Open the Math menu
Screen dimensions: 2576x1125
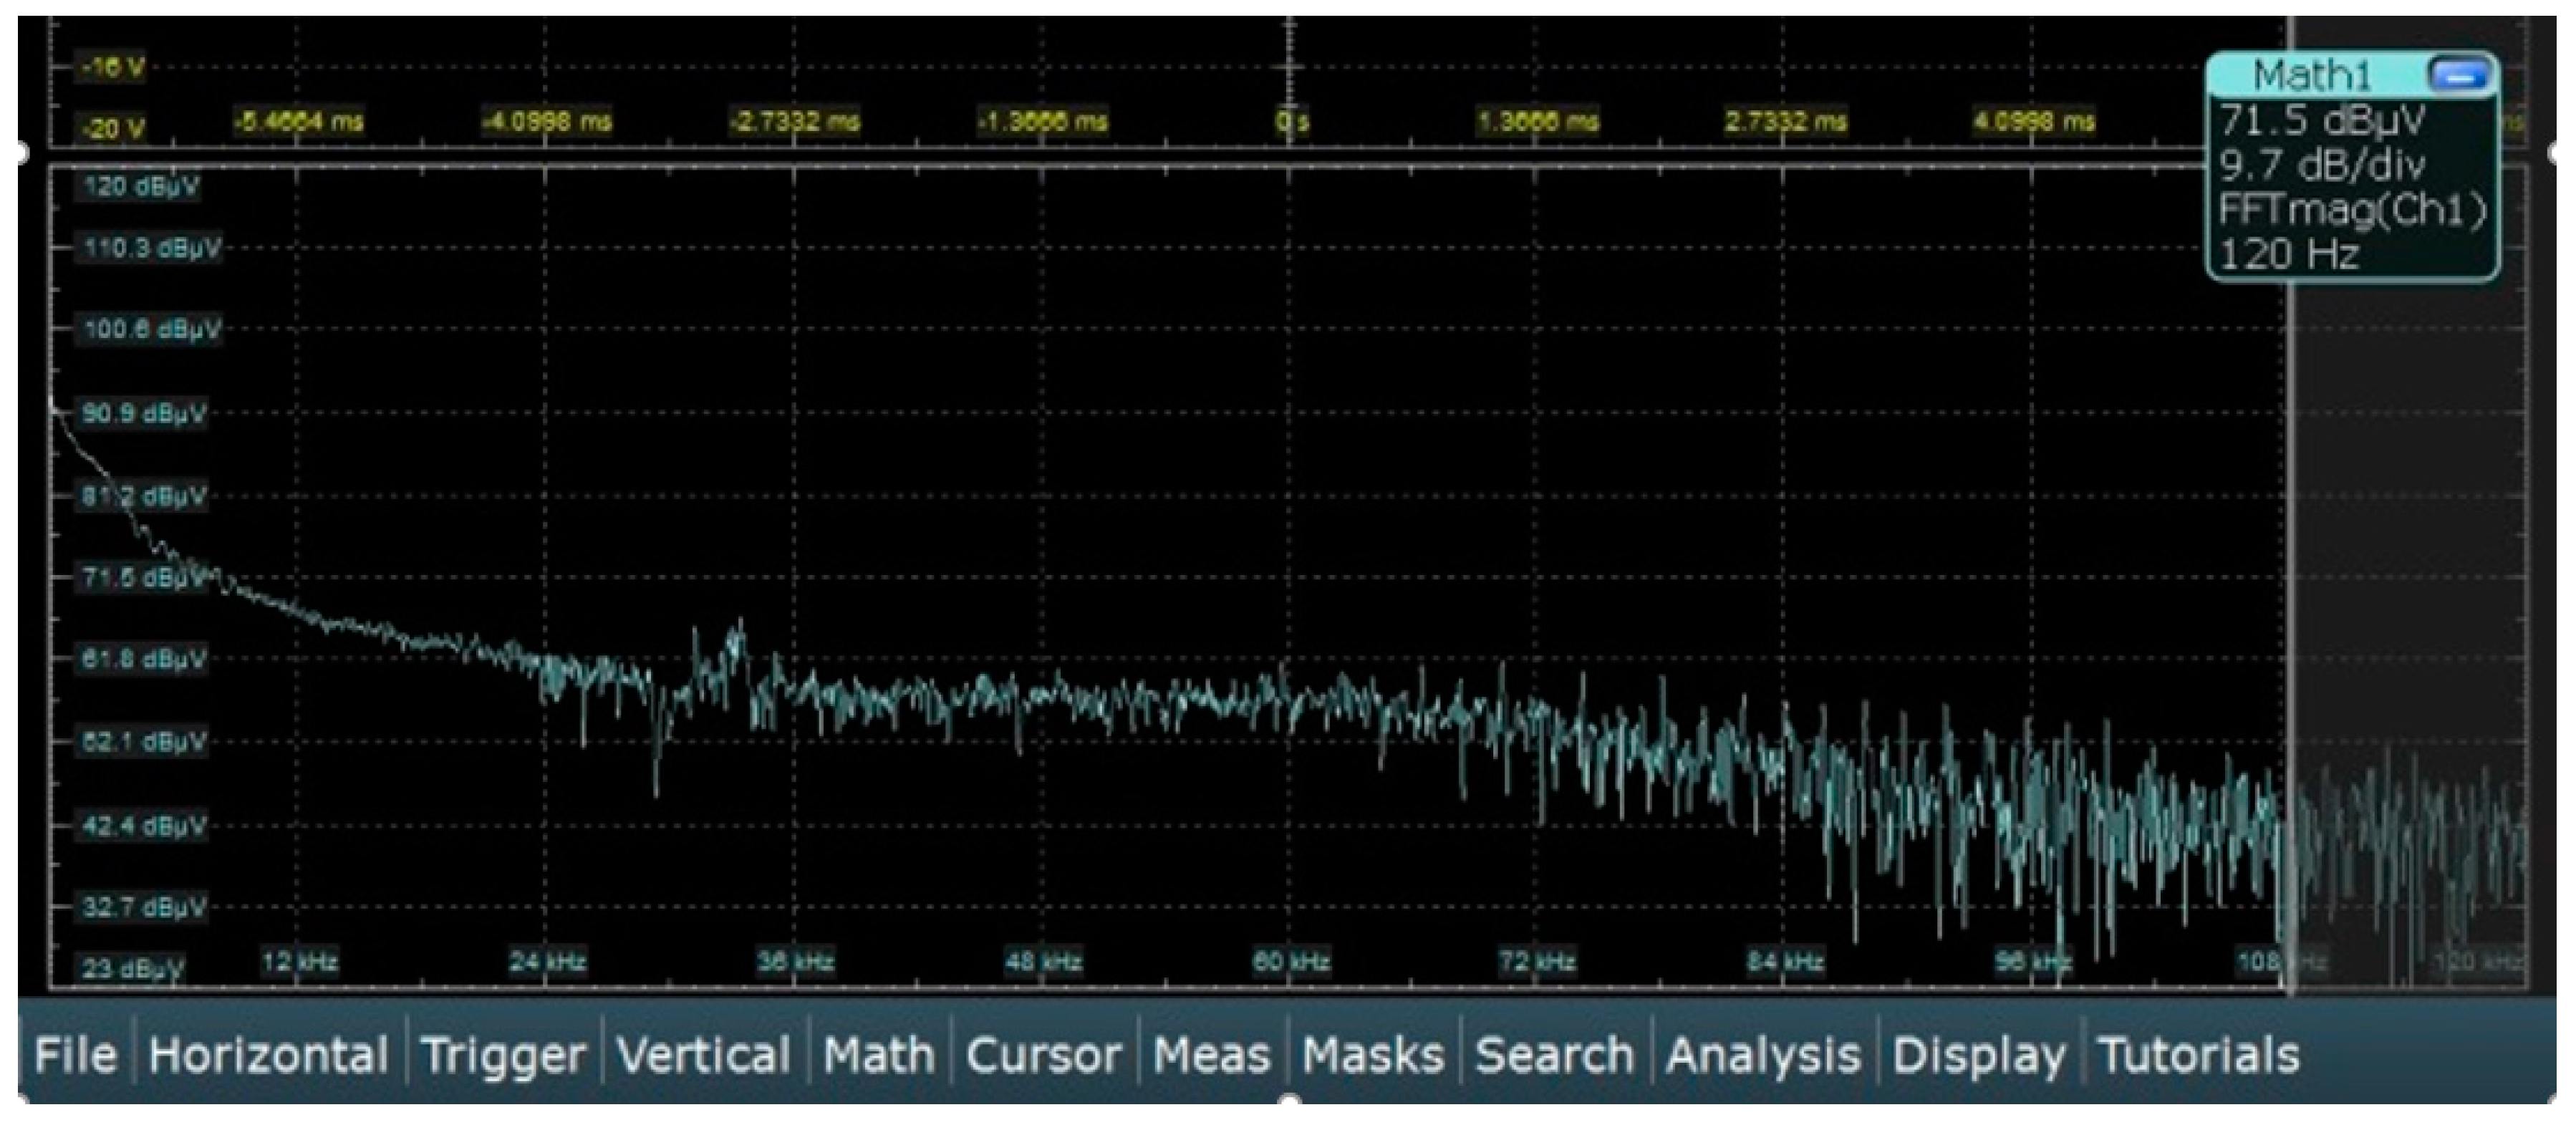click(878, 1055)
